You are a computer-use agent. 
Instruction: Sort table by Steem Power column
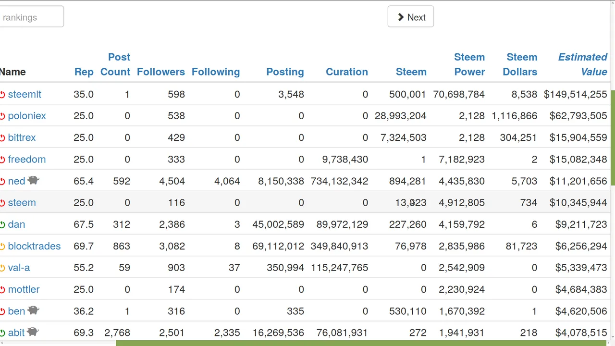[469, 64]
